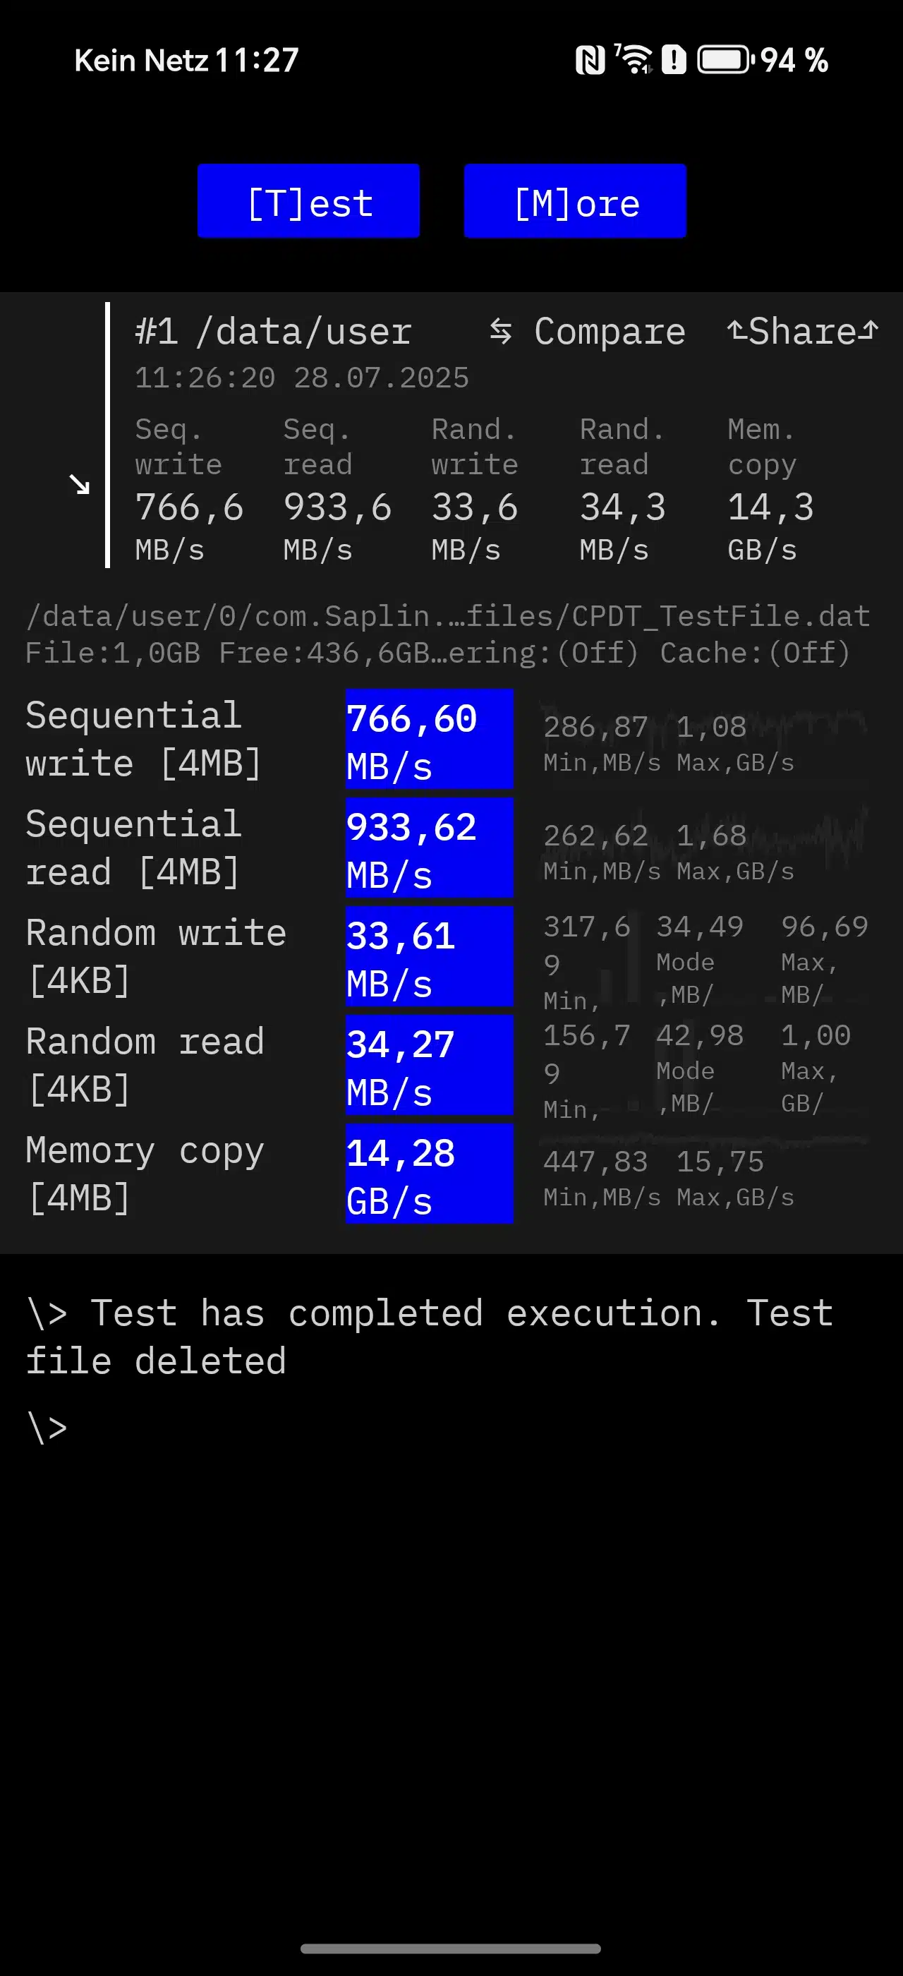Viewport: 903px width, 1976px height.
Task: Click the Memory copy 14,28 GB/s bar
Action: [x=429, y=1174]
